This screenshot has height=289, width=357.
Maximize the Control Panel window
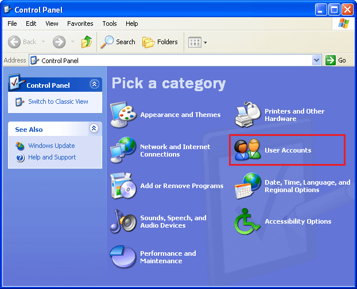click(334, 10)
